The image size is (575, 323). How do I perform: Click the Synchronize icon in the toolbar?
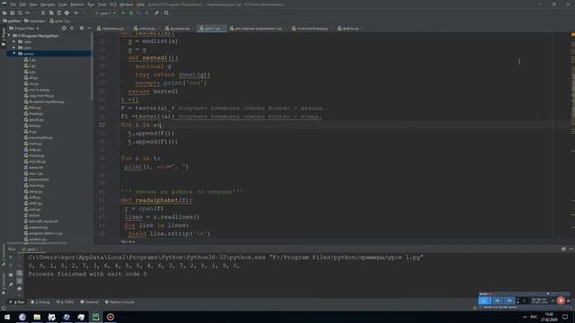20,13
